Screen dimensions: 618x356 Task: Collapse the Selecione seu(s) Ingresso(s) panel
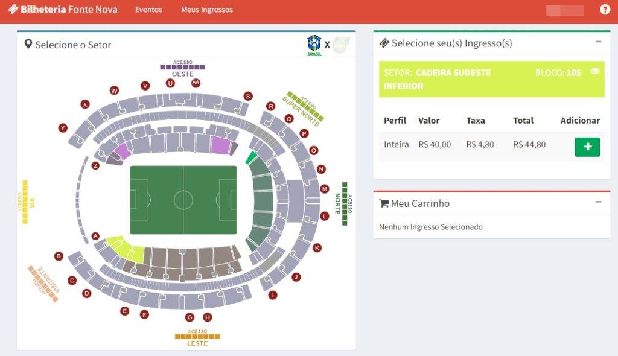click(598, 42)
